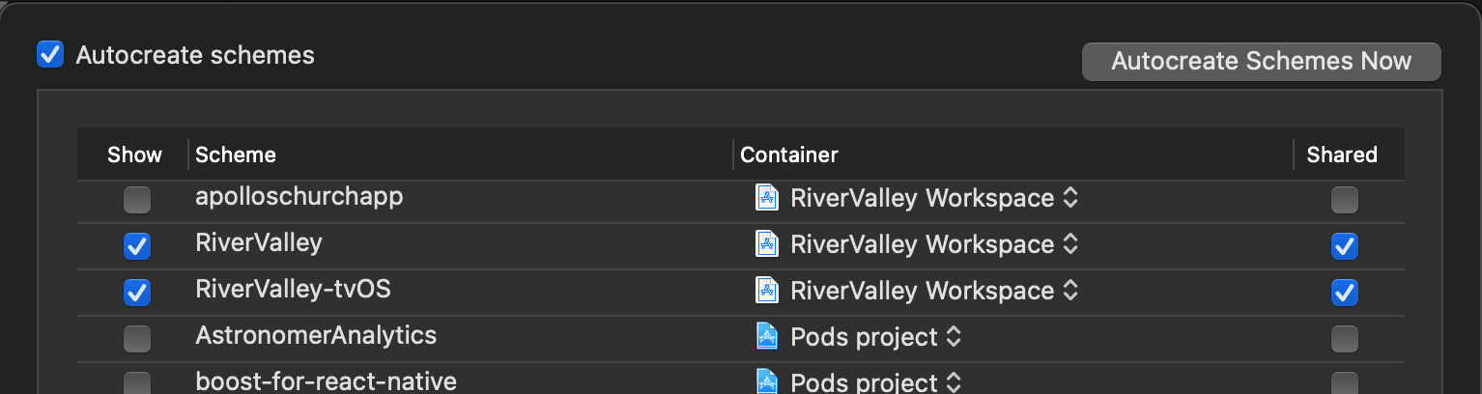This screenshot has width=1482, height=394.
Task: Check Show for boost-for-react-native scheme
Action: point(137,382)
